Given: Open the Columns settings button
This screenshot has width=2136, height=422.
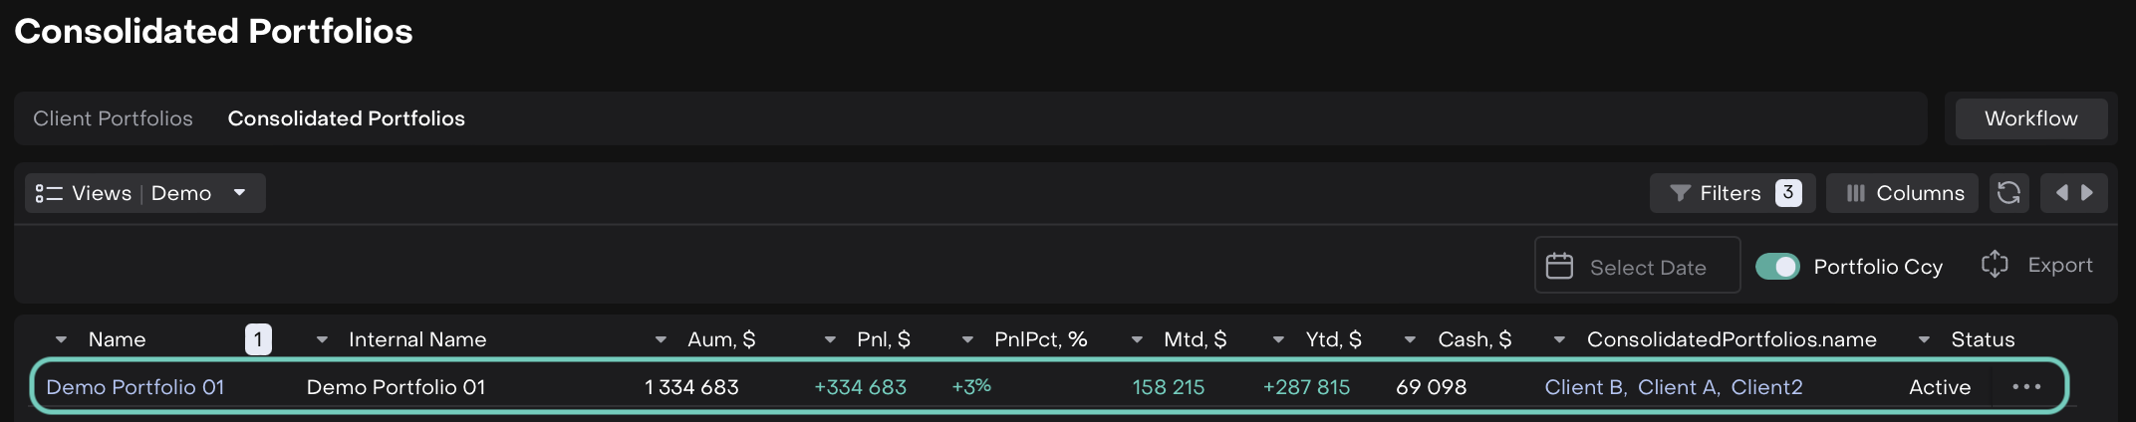Looking at the screenshot, I should point(1905,193).
